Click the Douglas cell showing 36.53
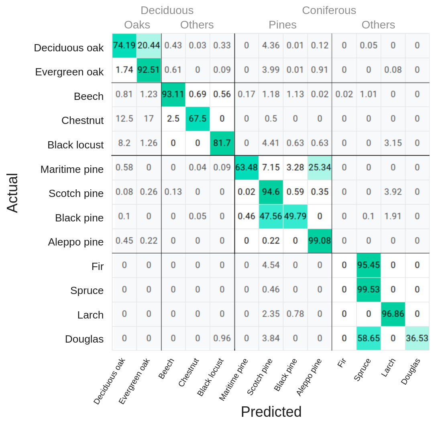The width and height of the screenshot is (436, 424). (x=417, y=338)
